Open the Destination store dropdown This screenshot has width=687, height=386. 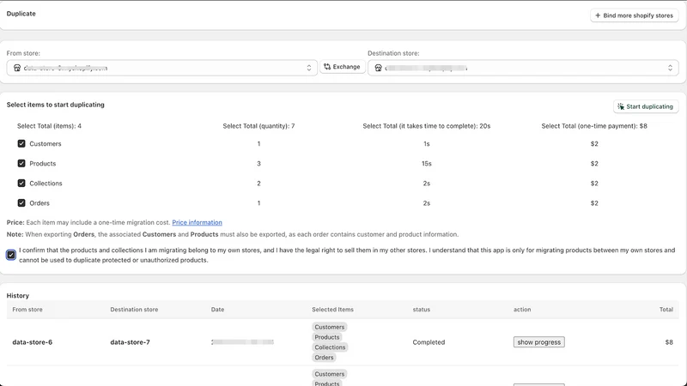point(523,68)
